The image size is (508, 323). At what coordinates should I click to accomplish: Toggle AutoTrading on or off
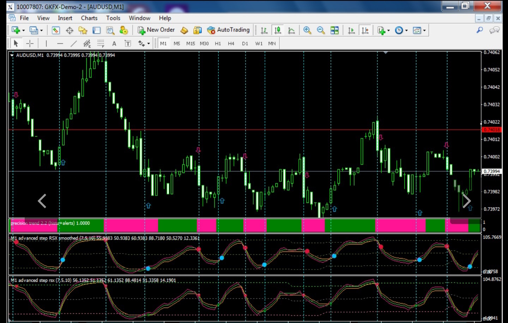coord(229,30)
